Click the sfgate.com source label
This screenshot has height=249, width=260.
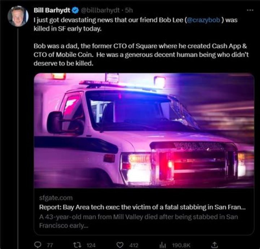tap(55, 198)
